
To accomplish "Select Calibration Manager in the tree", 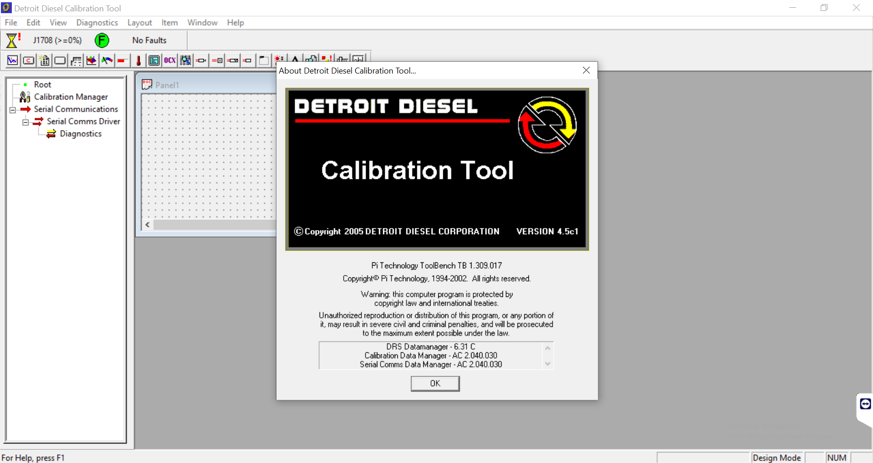I will pos(71,97).
